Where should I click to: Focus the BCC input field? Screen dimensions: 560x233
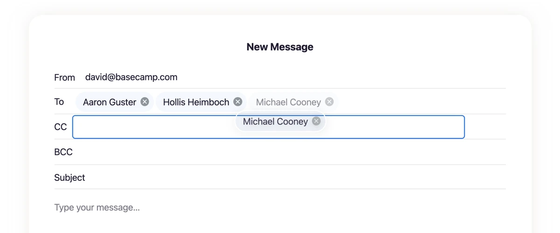pyautogui.click(x=289, y=152)
